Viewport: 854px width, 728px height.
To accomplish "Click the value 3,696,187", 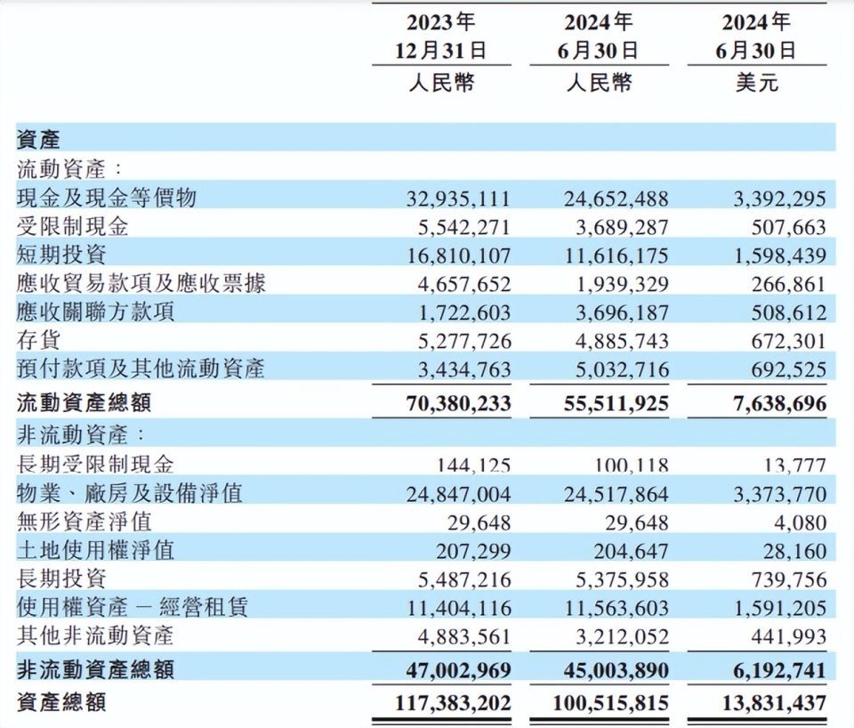I will (622, 312).
